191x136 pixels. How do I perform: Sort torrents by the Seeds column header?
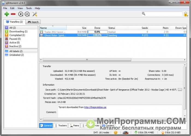[x=138, y=28]
